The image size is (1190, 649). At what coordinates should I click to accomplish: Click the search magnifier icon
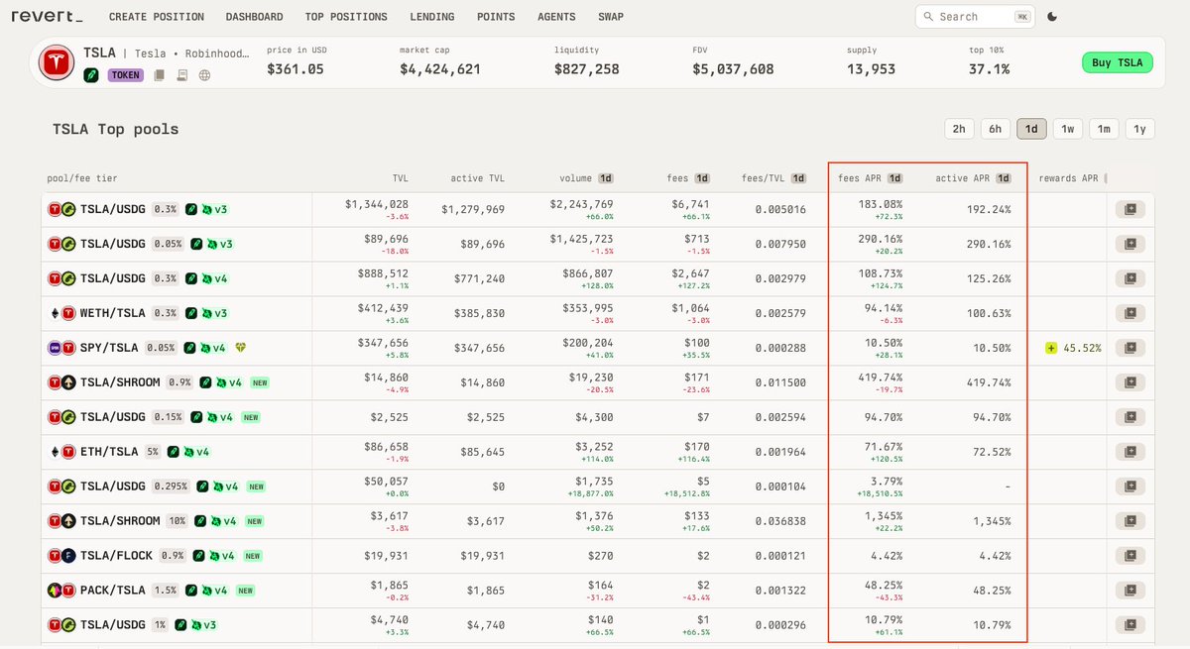point(928,17)
